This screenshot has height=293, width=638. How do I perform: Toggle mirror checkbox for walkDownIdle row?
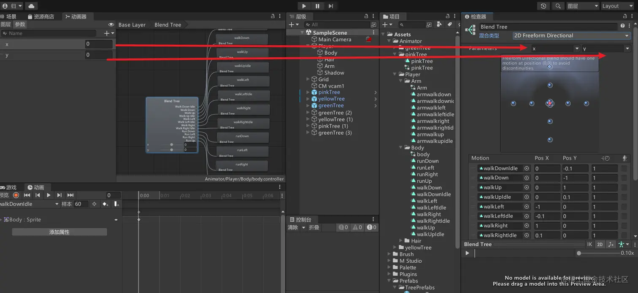[x=624, y=168]
